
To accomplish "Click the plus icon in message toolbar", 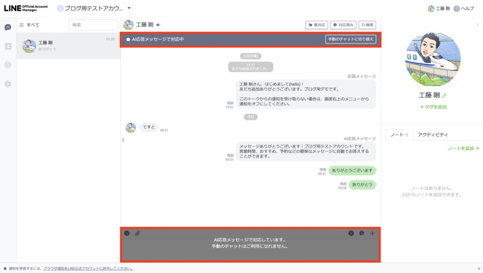I will [x=373, y=233].
